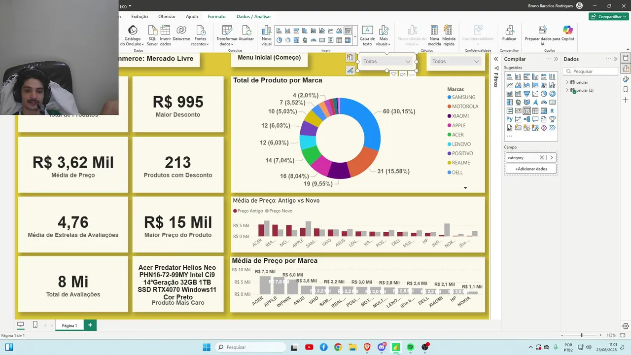This screenshot has height=355, width=631.
Task: Choose the slicer visual in Compilar pane
Action: point(526,111)
